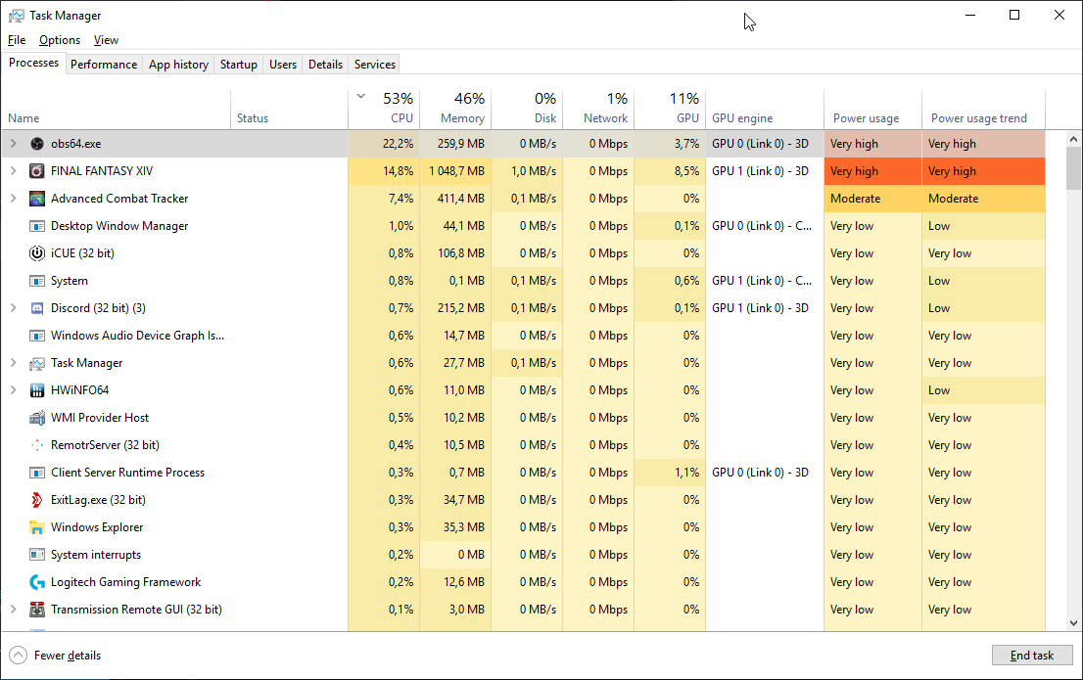This screenshot has width=1083, height=680.
Task: Open the Startup tab
Action: pyautogui.click(x=238, y=65)
